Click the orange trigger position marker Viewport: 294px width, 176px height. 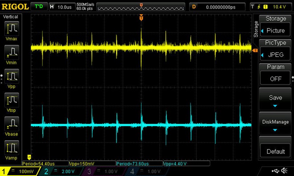click(x=141, y=18)
